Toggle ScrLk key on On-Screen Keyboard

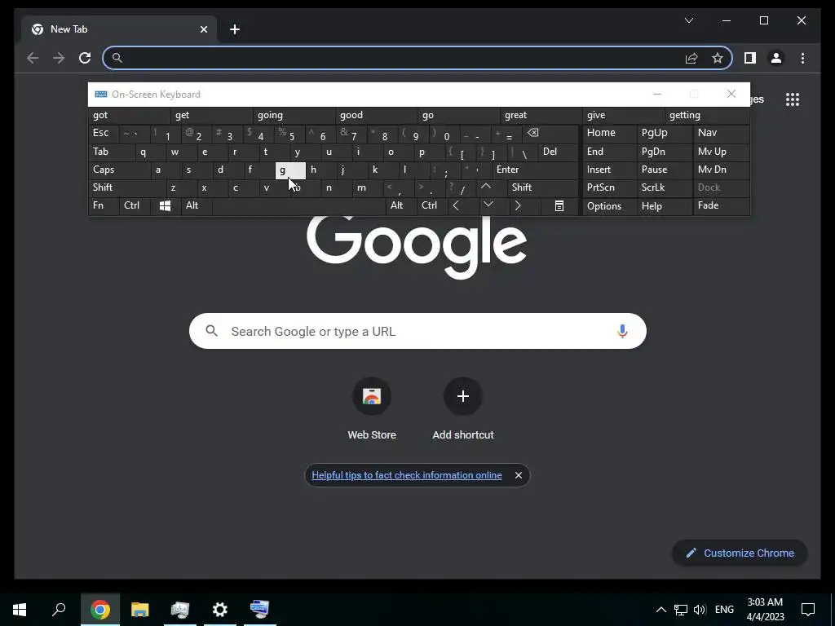coord(664,187)
